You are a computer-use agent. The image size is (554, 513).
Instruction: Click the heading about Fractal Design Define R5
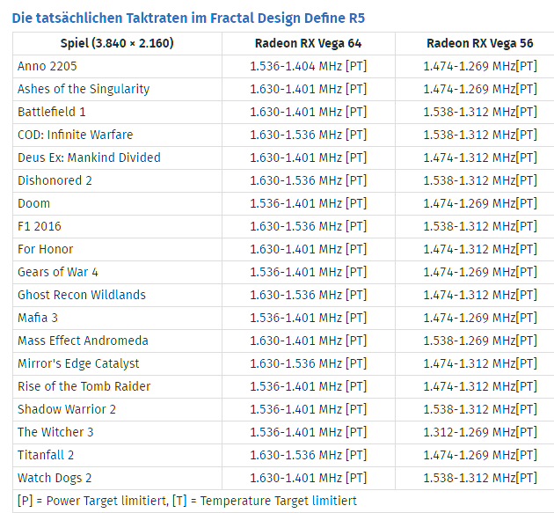[x=188, y=18]
